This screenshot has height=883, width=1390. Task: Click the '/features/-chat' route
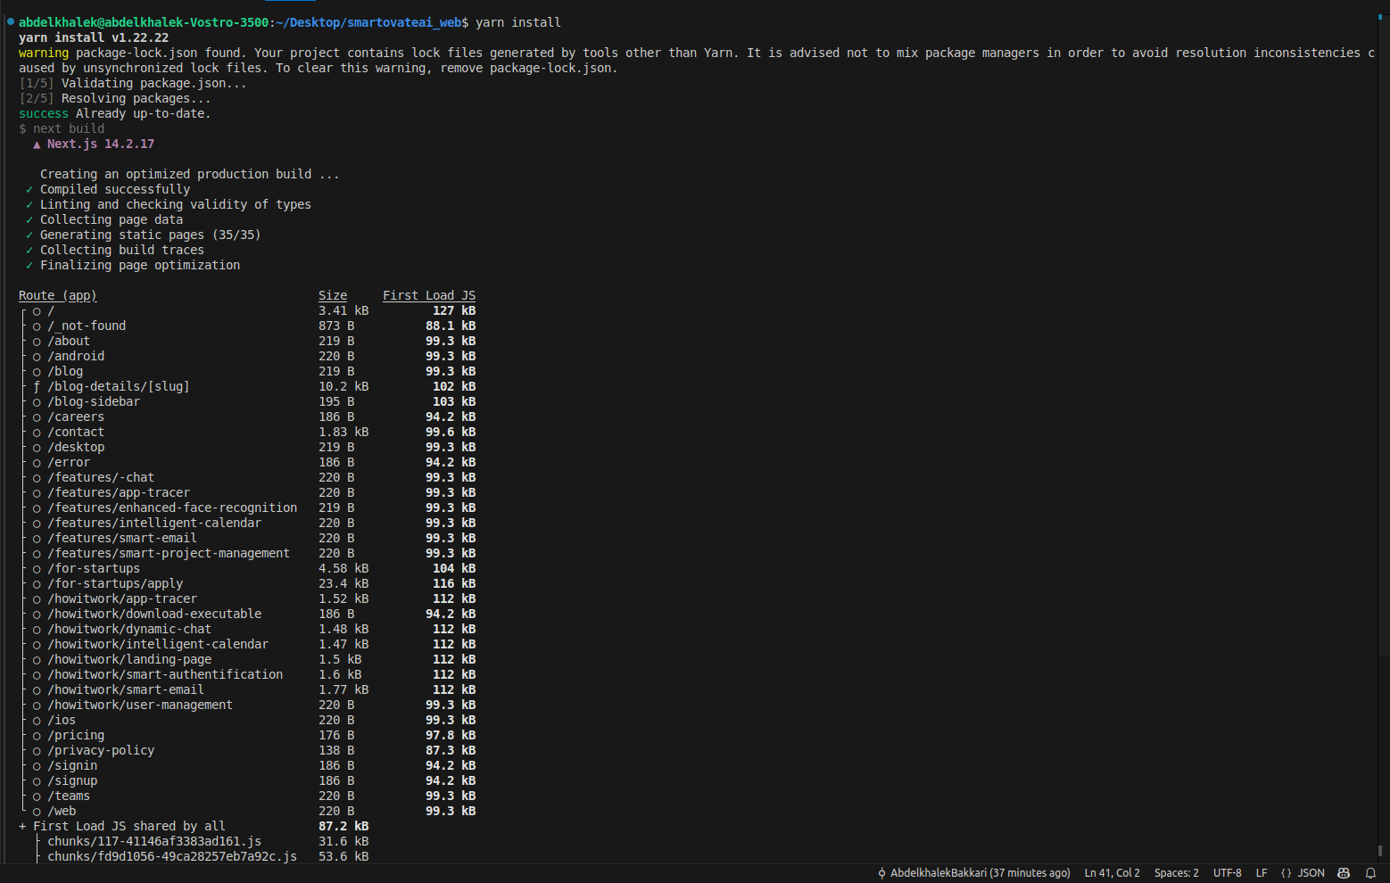101,477
